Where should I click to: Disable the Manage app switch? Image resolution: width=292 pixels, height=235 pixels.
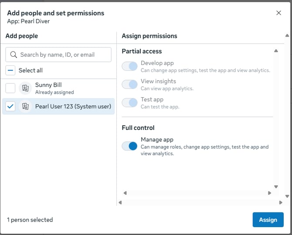coord(130,146)
